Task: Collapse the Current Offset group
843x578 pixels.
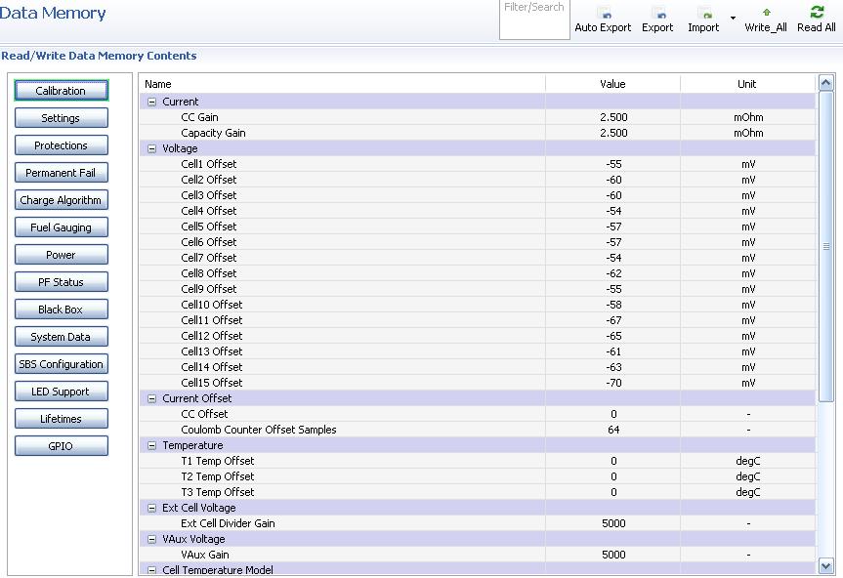Action: [x=151, y=398]
